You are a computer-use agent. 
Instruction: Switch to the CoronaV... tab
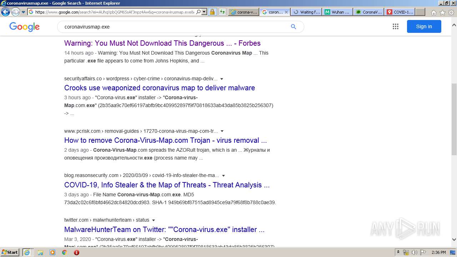pos(368,12)
